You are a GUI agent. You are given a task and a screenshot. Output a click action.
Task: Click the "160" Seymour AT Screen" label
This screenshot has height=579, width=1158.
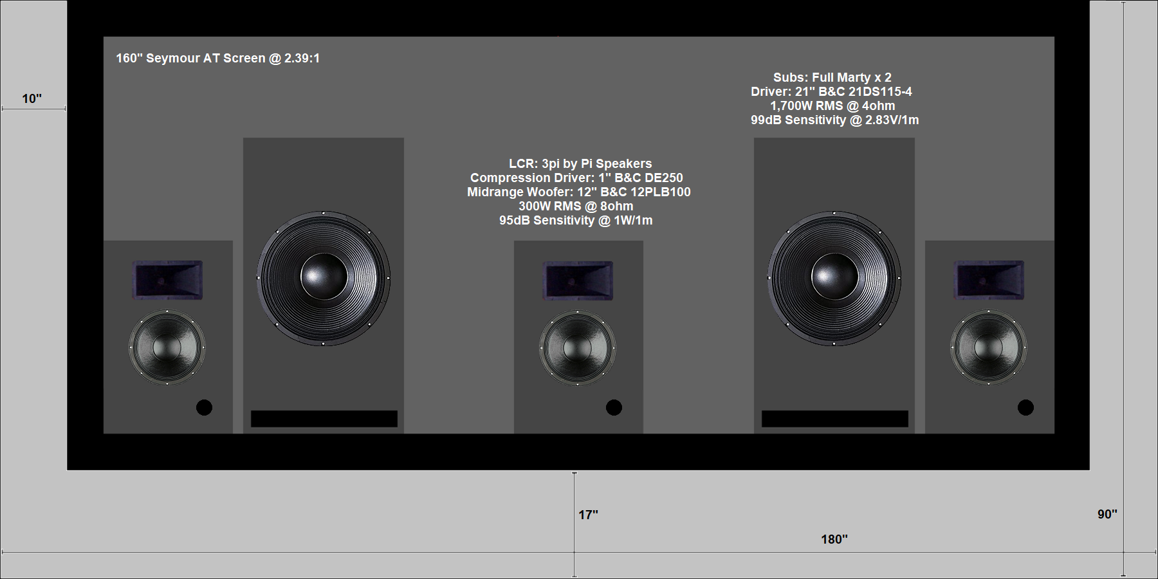217,59
